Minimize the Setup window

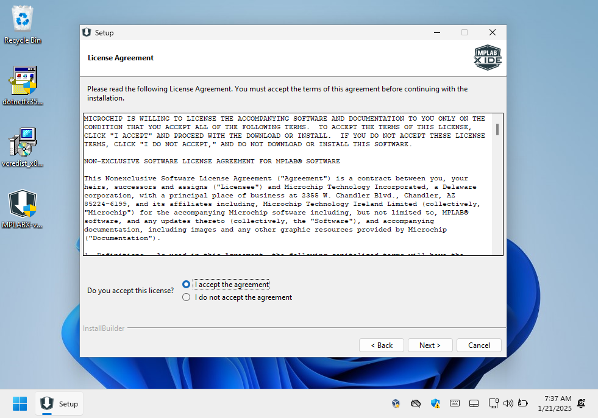(x=437, y=32)
